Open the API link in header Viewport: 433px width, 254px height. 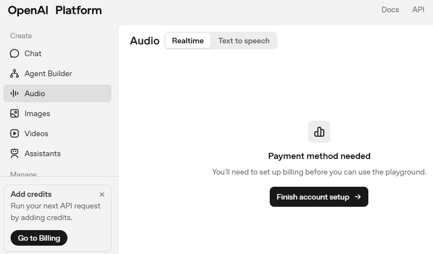(x=418, y=10)
